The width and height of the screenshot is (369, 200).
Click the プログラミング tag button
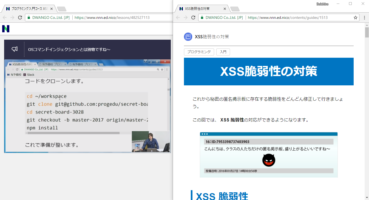[x=199, y=52]
